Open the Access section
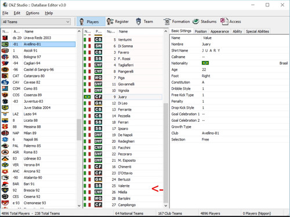The image size is (290, 217). [x=231, y=21]
